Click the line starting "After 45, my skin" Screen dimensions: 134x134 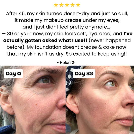[67, 14]
